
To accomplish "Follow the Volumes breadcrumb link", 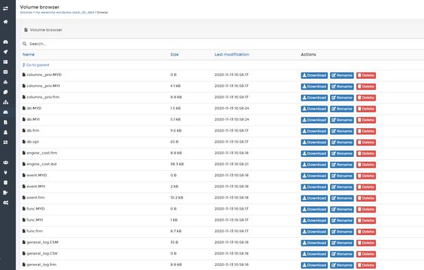I will (26, 12).
